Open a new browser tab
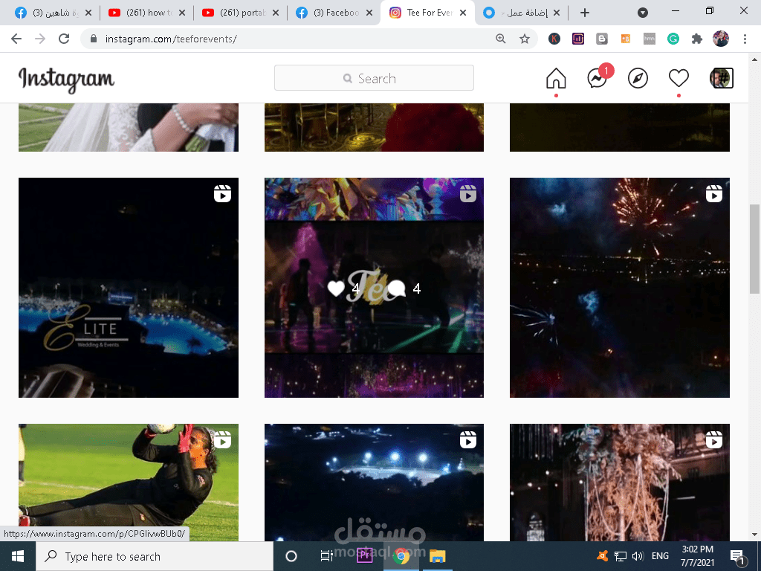This screenshot has height=571, width=761. coord(585,13)
